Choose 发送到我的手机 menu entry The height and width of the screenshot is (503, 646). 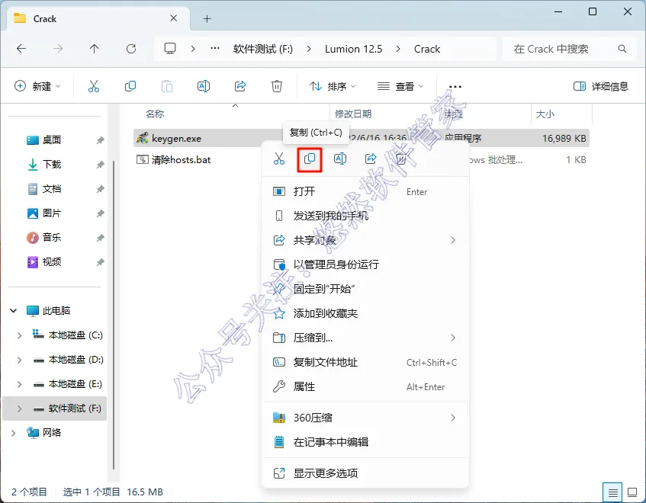pos(365,216)
